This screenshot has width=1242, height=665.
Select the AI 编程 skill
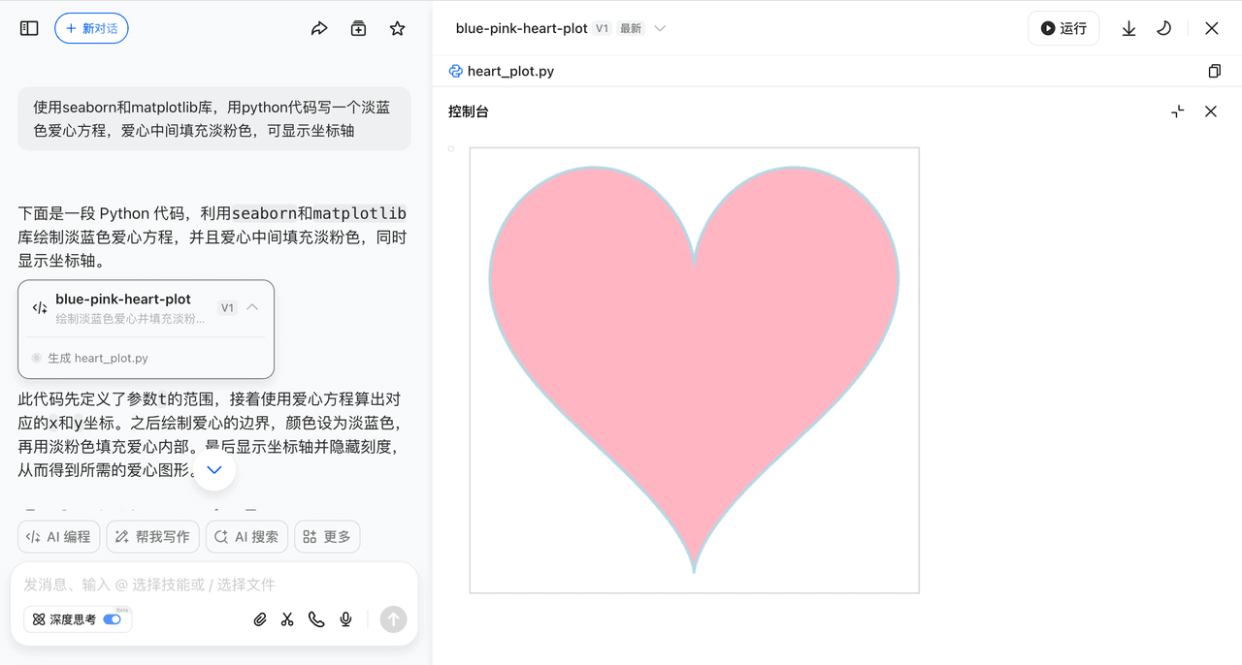point(58,536)
